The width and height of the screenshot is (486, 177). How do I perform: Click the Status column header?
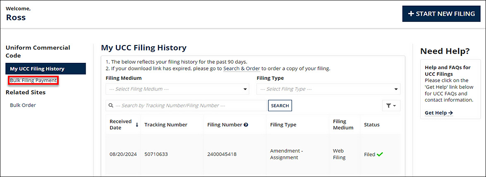click(x=371, y=125)
